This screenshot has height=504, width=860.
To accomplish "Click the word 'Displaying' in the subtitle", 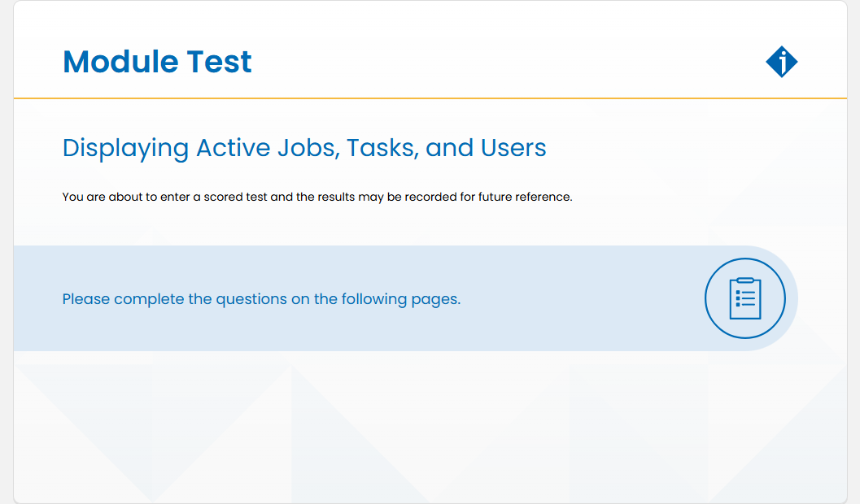I will pyautogui.click(x=125, y=149).
